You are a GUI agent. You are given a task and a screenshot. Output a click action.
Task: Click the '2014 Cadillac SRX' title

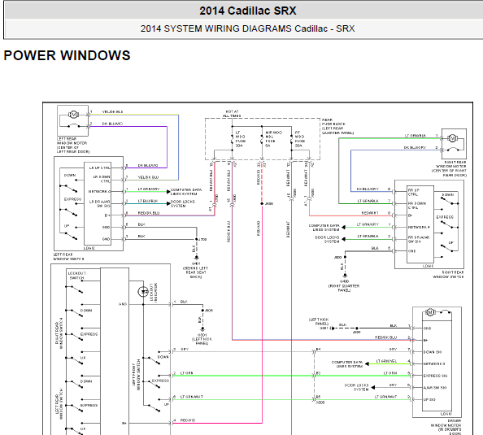(x=248, y=11)
